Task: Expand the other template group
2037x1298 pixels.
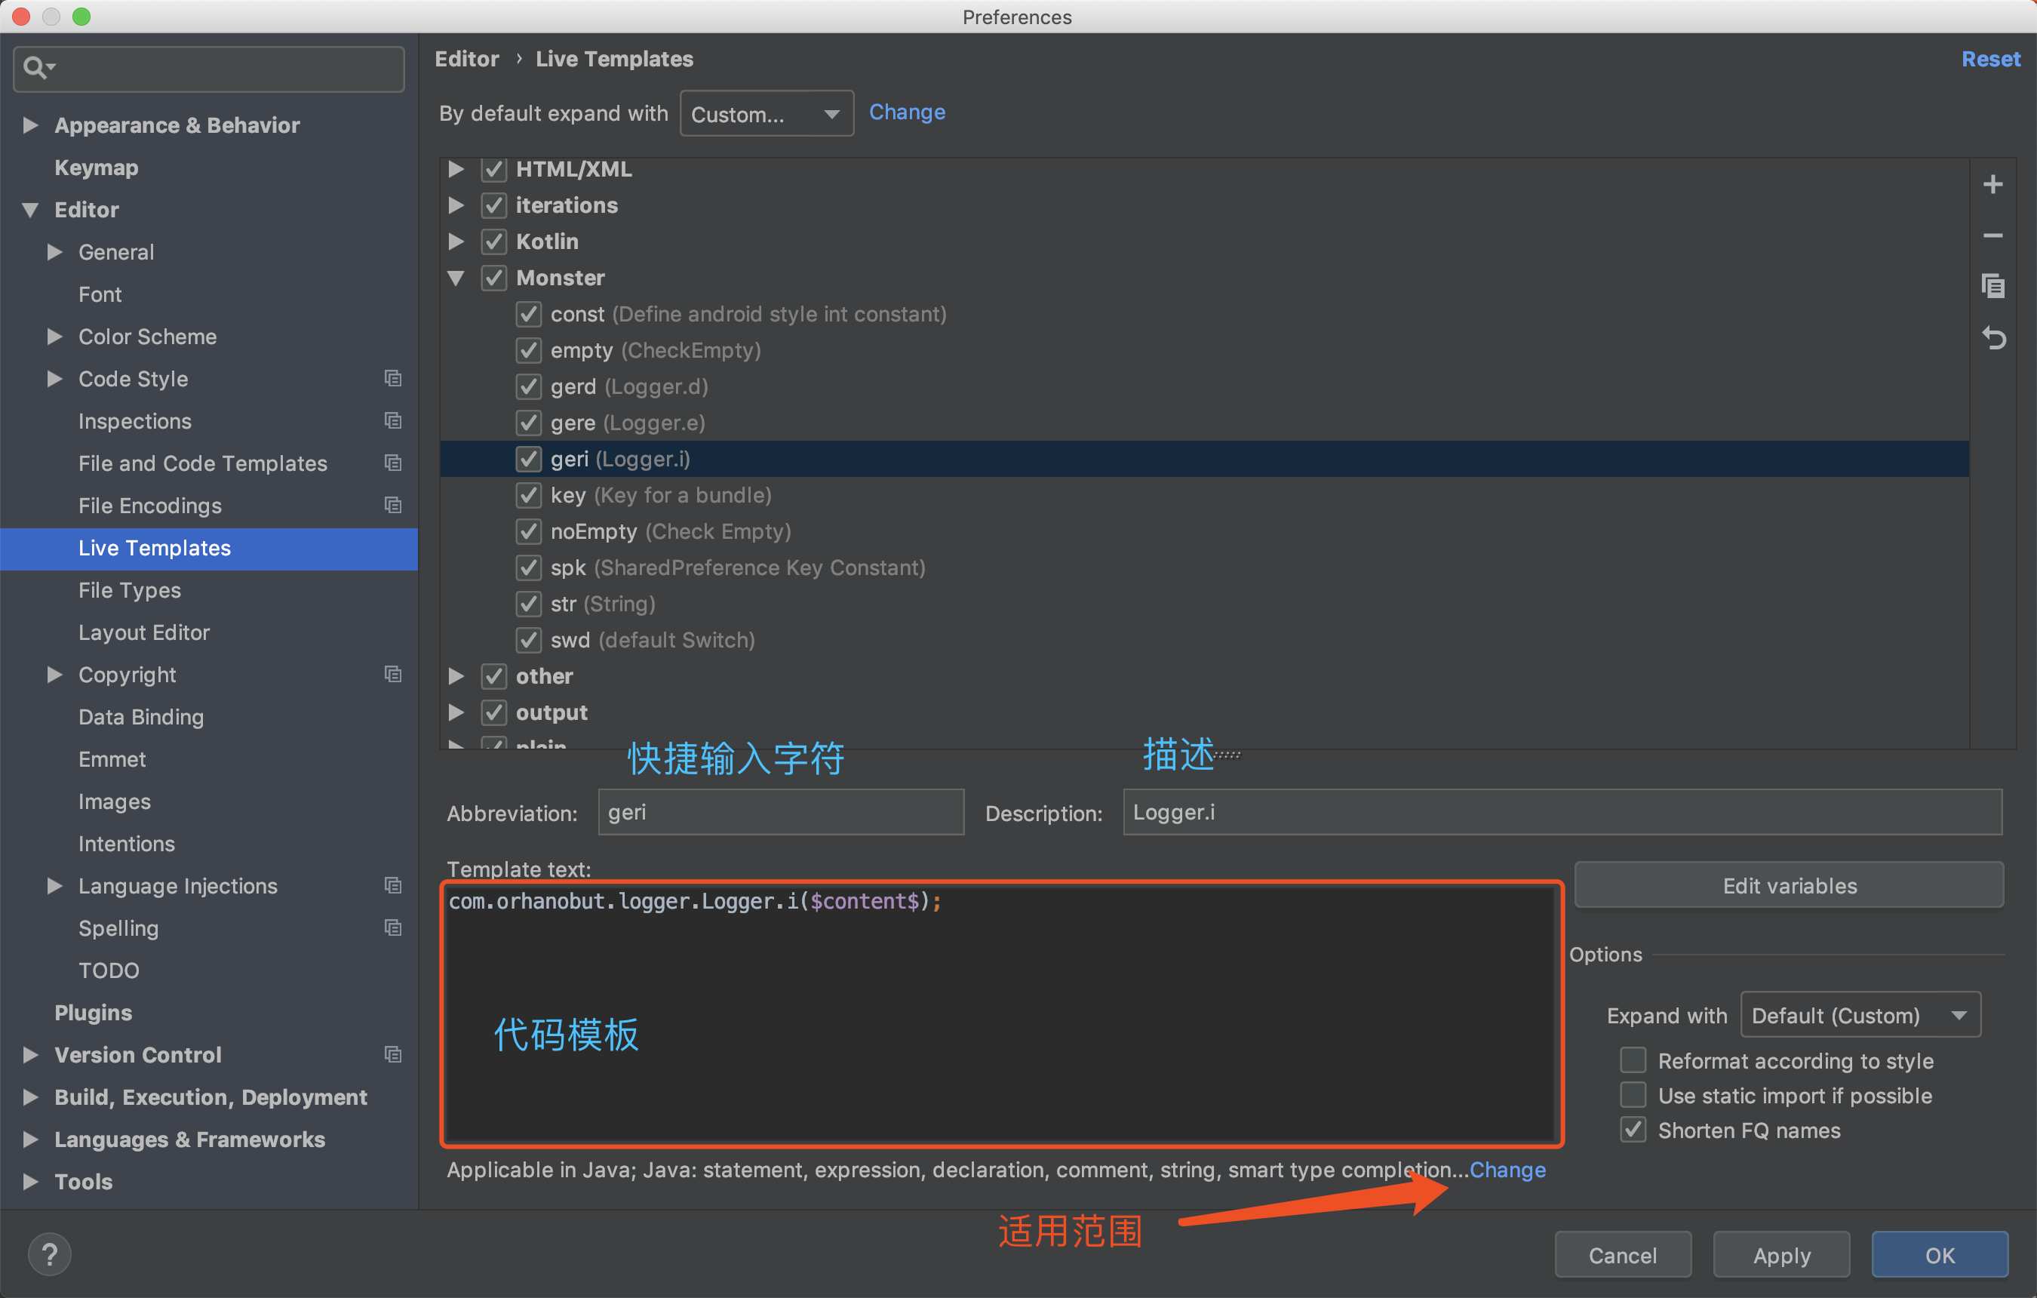Action: (456, 676)
